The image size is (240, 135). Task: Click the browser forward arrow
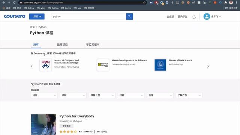click(x=9, y=3)
